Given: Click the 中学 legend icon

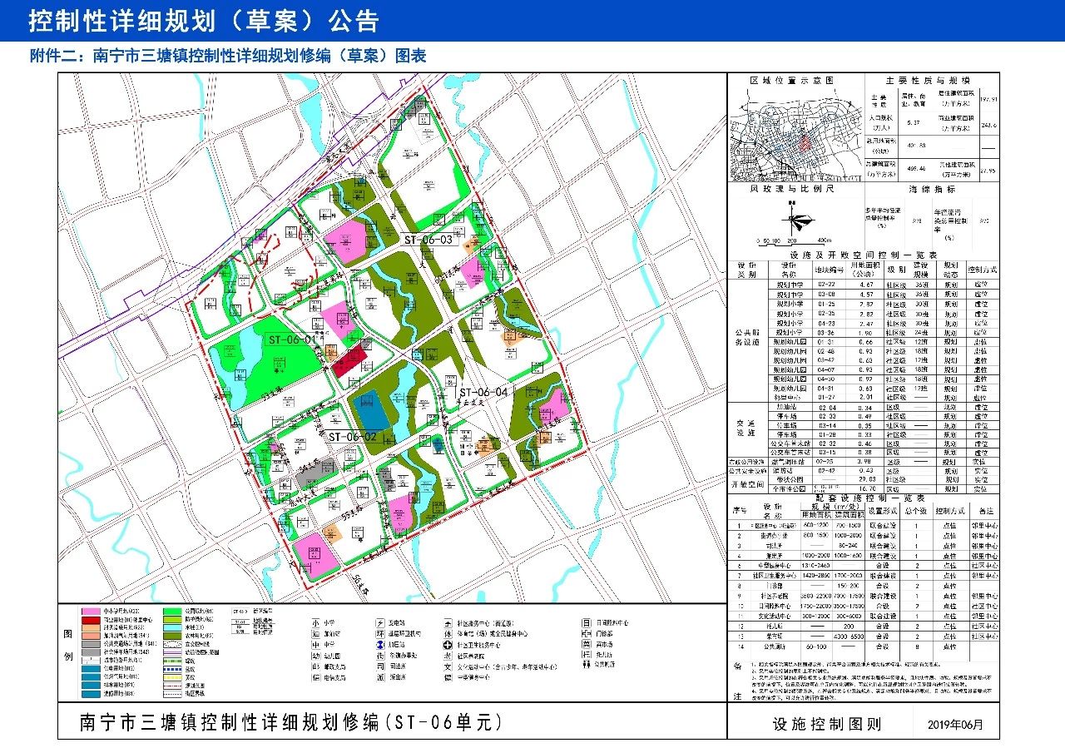Looking at the screenshot, I should point(315,645).
